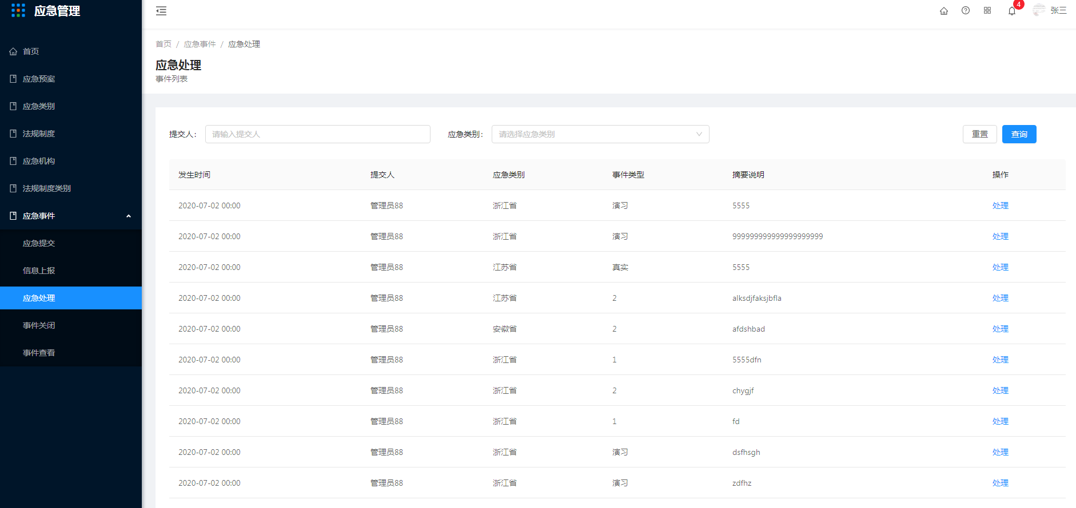This screenshot has width=1076, height=508.
Task: Click the house icon beside 首页 in sidebar
Action: point(13,51)
